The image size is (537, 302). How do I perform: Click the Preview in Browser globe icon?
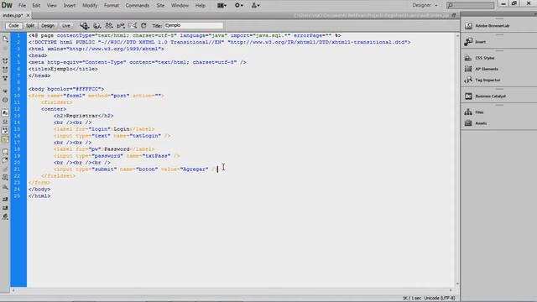pos(97,26)
